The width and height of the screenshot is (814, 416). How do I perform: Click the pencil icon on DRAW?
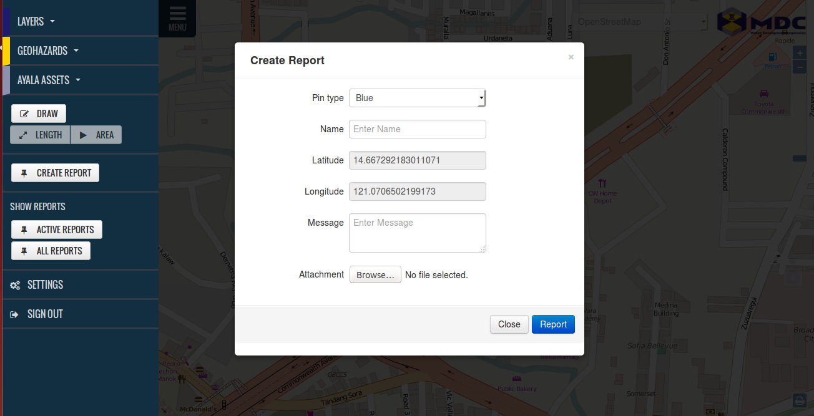pos(24,114)
